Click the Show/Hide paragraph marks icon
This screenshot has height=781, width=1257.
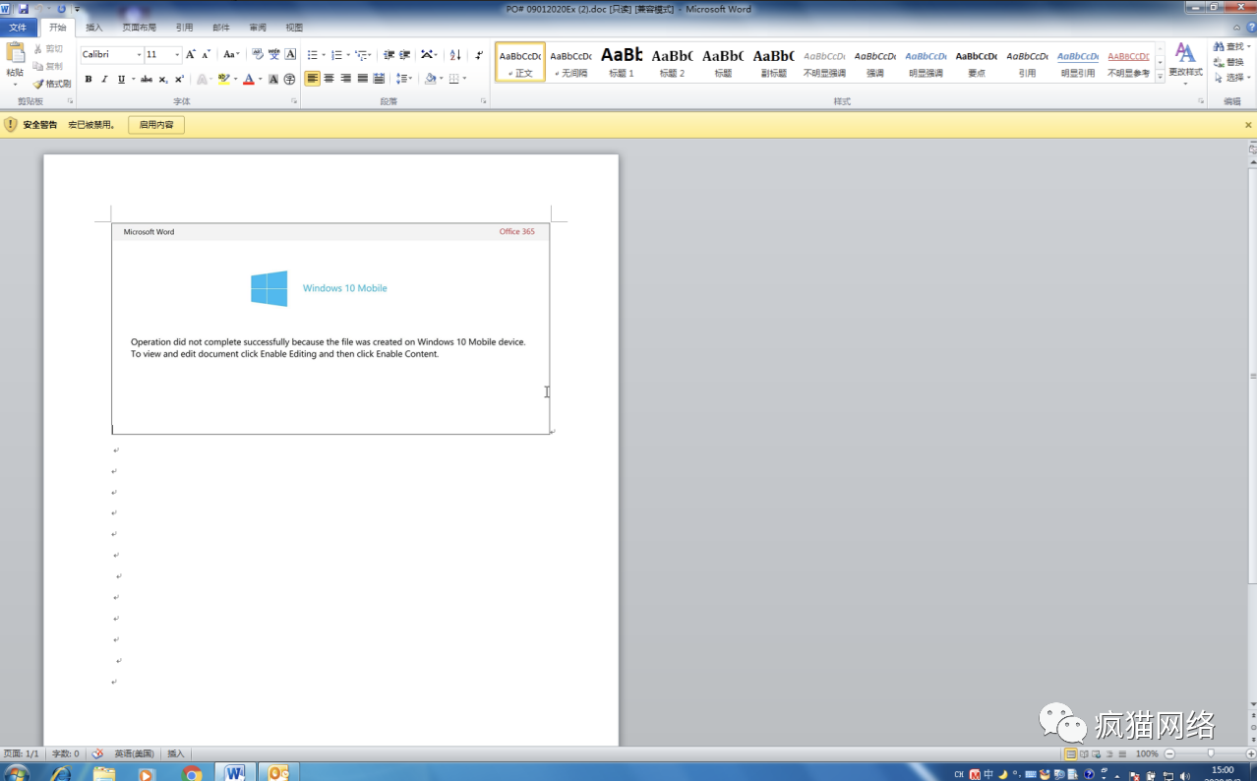click(x=479, y=55)
